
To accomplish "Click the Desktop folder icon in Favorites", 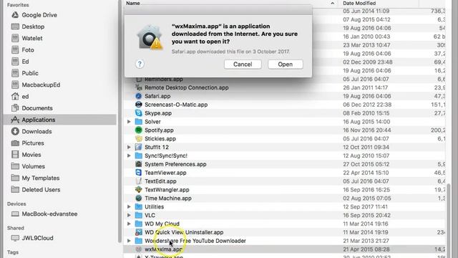I will click(x=15, y=27).
